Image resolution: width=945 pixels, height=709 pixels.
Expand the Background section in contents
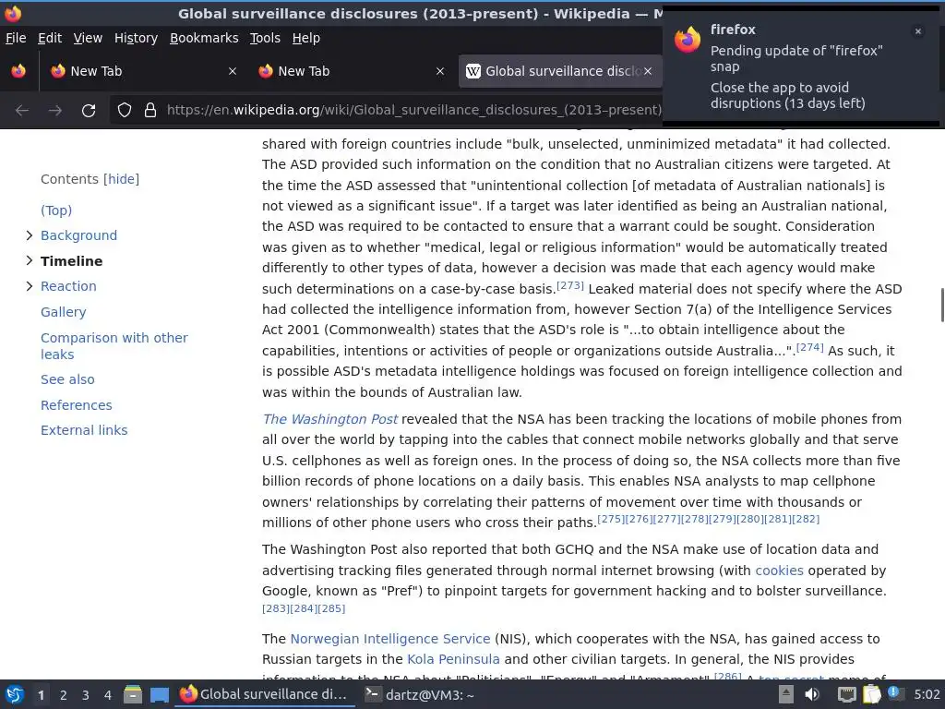click(29, 235)
